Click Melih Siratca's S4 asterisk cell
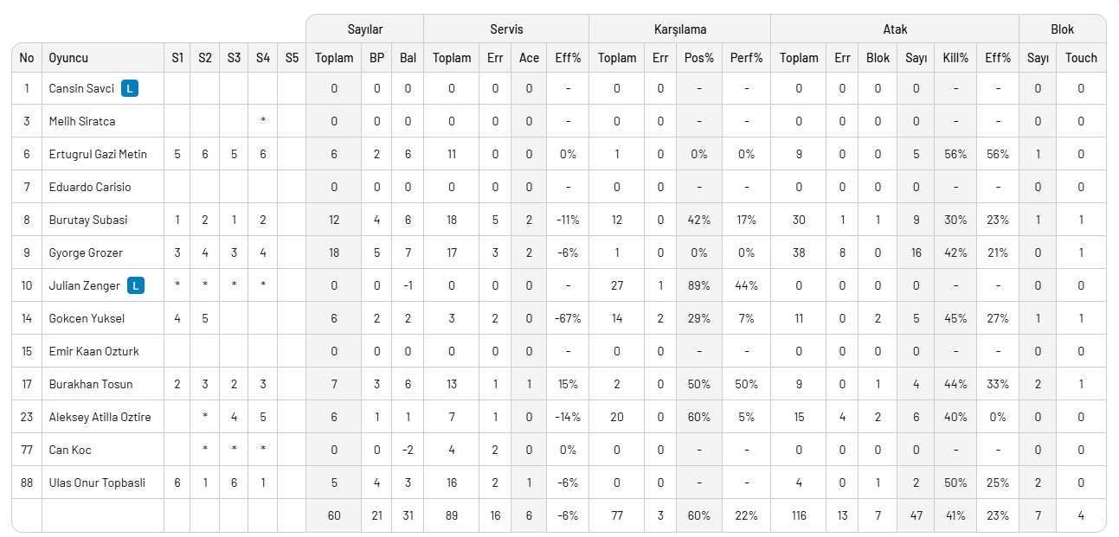The image size is (1119, 537). pos(262,121)
